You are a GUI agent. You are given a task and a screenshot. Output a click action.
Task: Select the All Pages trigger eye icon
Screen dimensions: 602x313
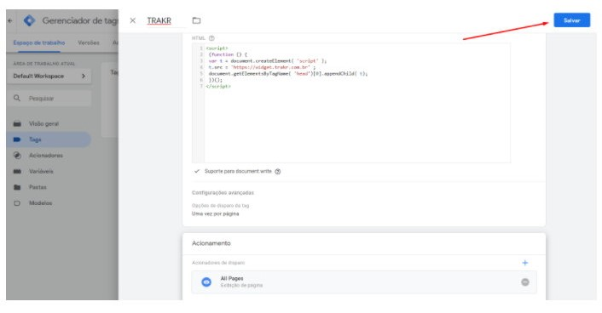coord(206,282)
